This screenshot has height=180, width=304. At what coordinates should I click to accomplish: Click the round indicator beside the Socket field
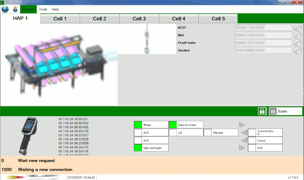298,50
